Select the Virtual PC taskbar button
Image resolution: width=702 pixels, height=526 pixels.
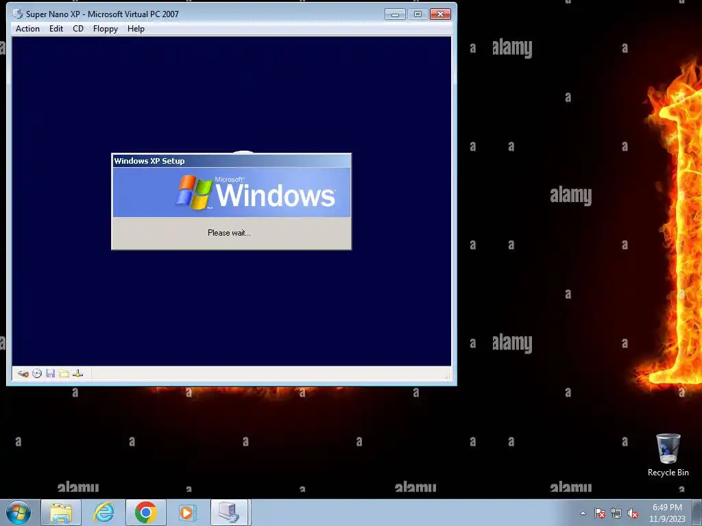pyautogui.click(x=229, y=512)
